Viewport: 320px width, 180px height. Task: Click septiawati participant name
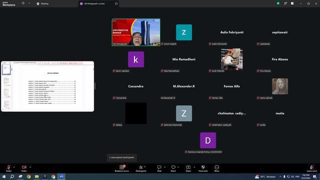point(280,32)
